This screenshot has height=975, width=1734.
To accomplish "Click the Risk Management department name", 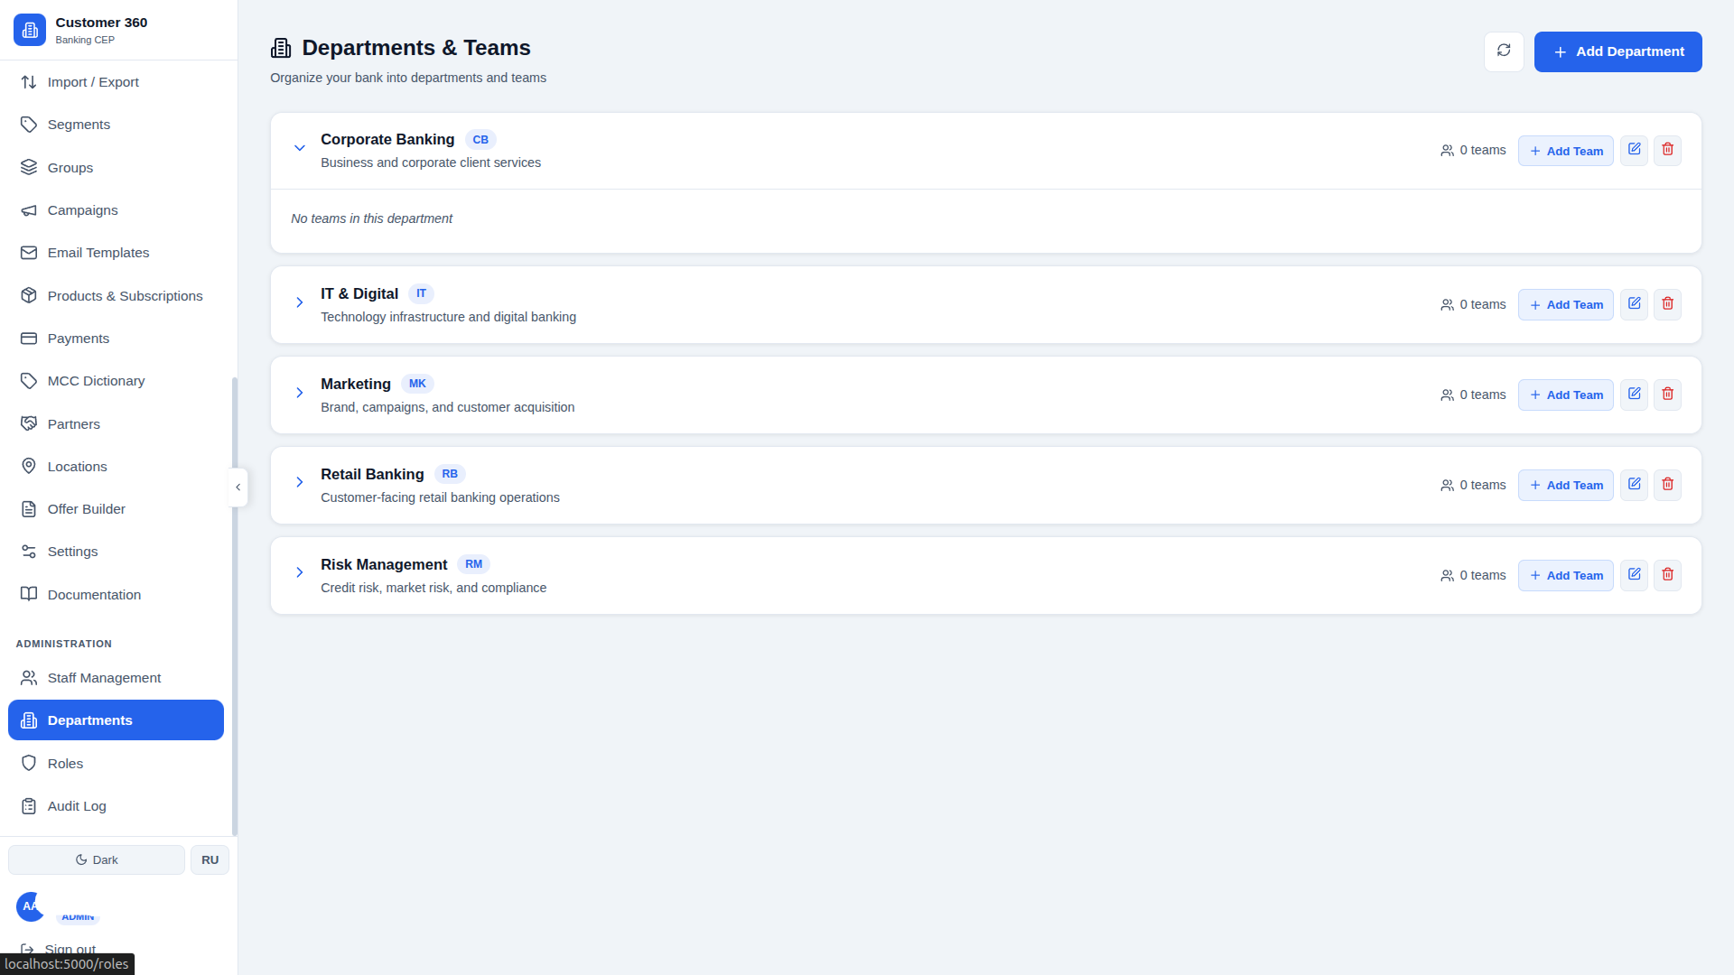I will coord(384,564).
